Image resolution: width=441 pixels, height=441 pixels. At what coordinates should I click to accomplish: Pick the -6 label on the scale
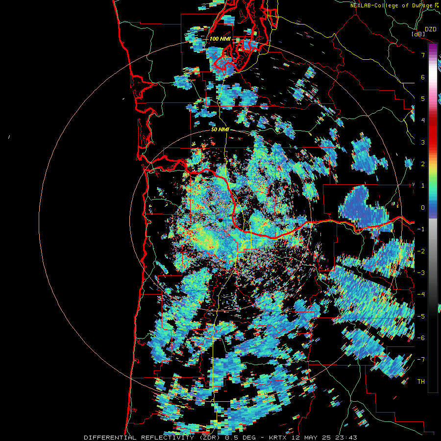point(421,338)
